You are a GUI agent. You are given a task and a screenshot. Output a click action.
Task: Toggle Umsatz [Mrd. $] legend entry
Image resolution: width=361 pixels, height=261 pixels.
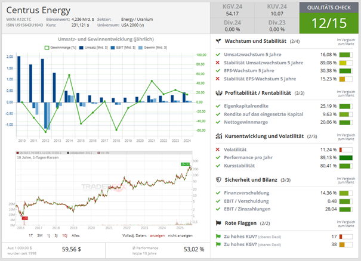click(x=94, y=48)
